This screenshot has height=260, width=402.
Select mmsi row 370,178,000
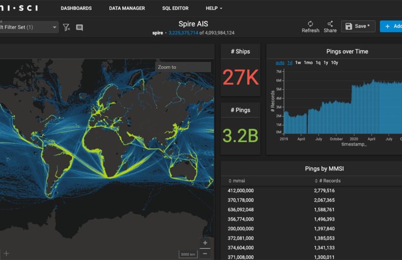[241, 200]
